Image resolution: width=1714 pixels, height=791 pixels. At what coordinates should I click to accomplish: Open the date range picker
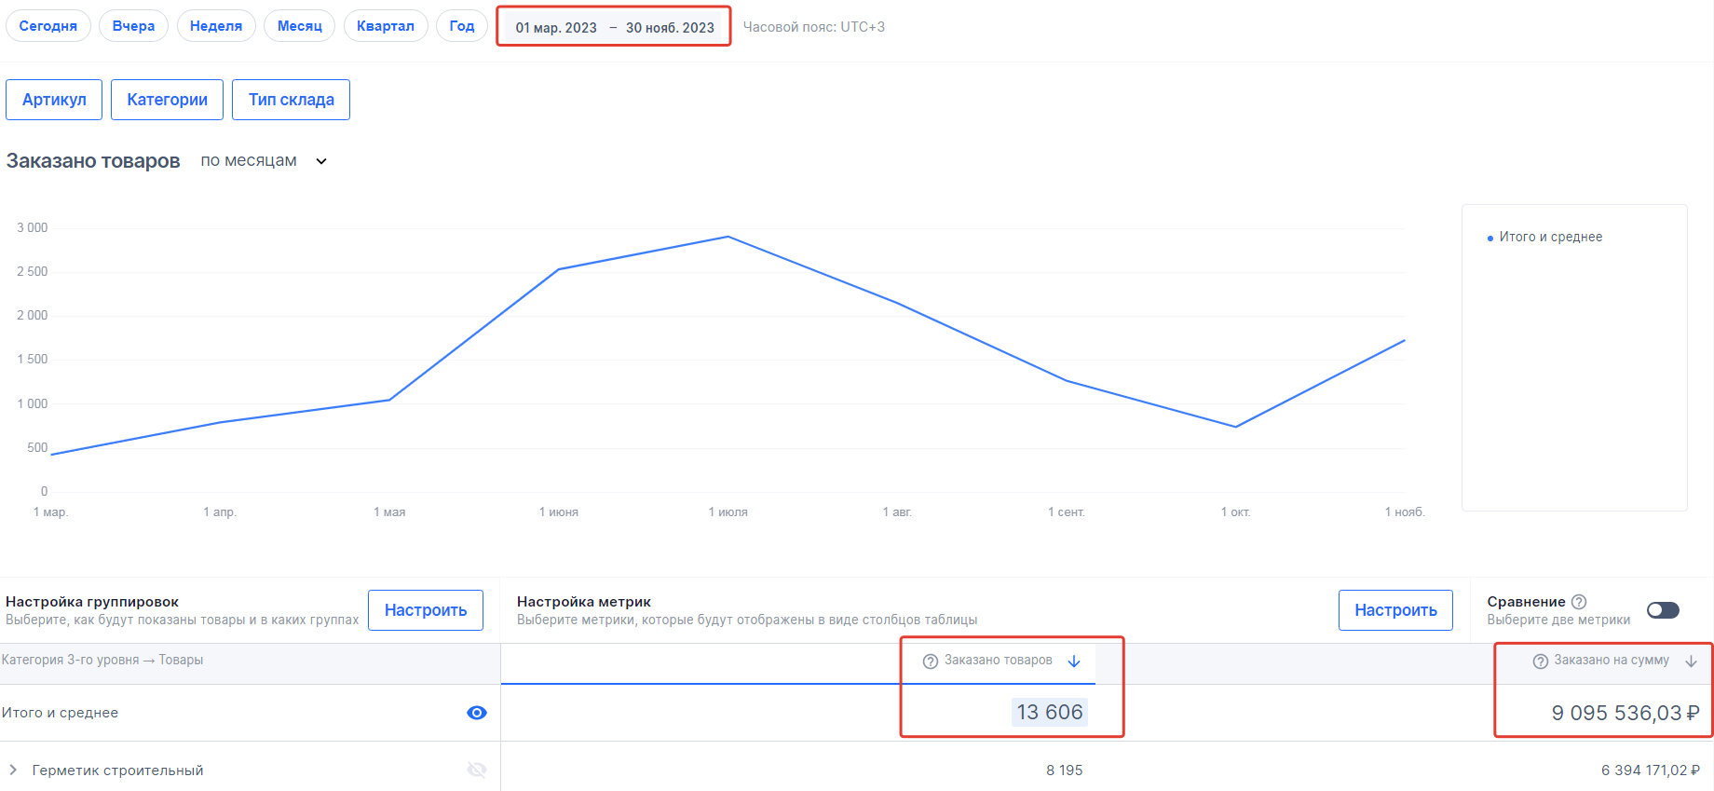[614, 27]
